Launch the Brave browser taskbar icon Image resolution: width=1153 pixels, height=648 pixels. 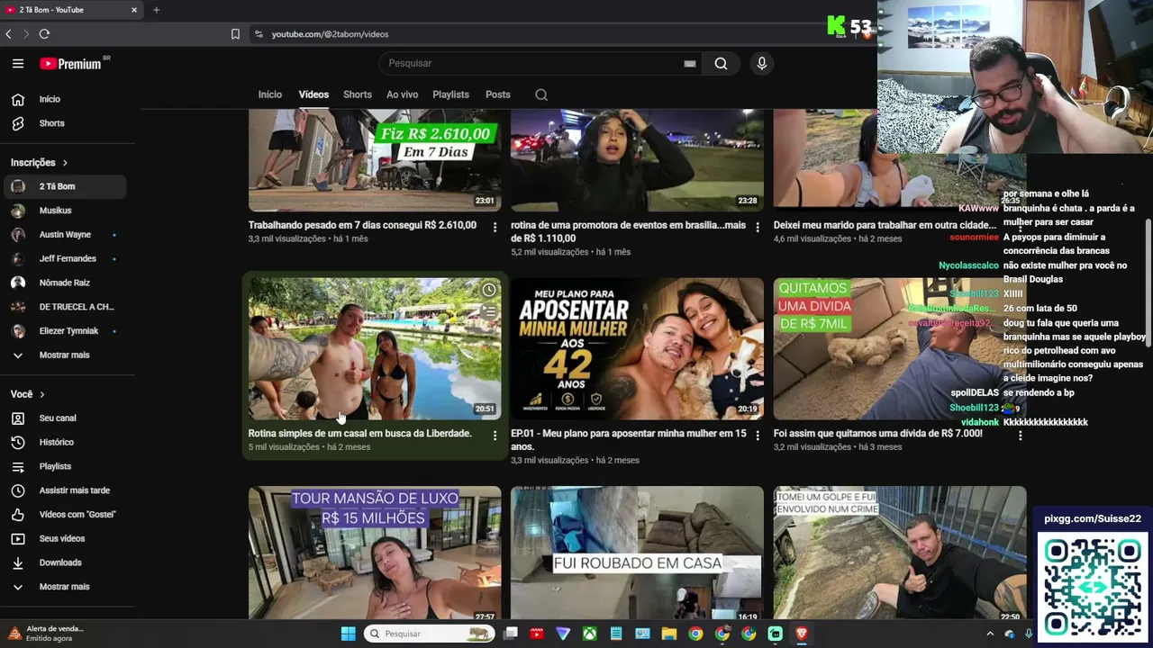tap(802, 634)
